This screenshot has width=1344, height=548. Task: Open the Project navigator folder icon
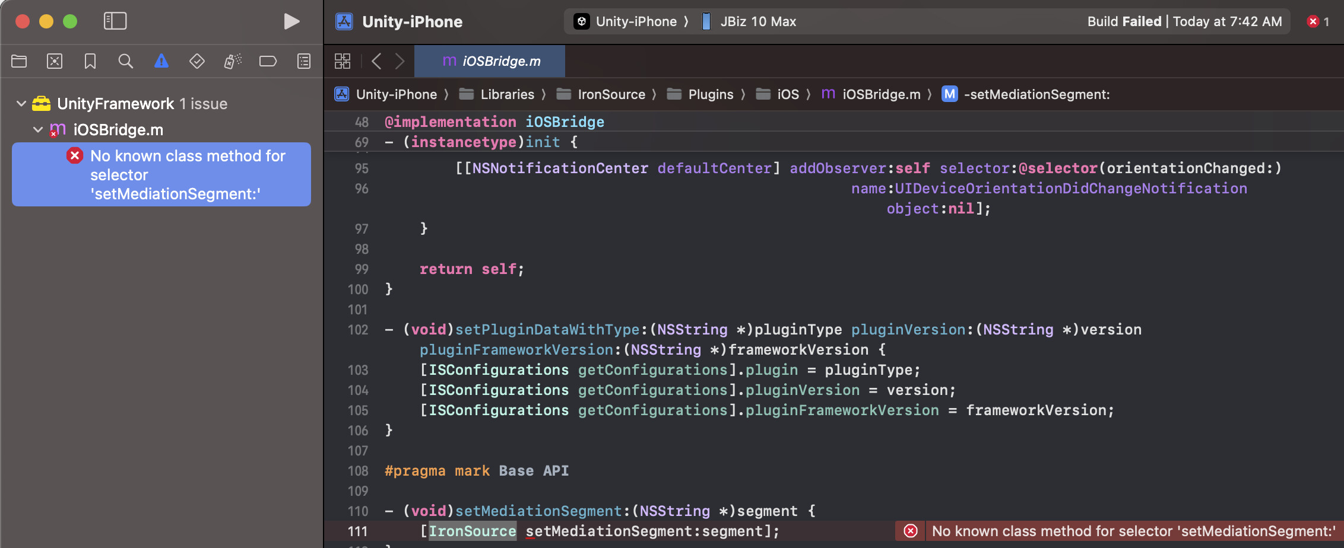pos(18,61)
